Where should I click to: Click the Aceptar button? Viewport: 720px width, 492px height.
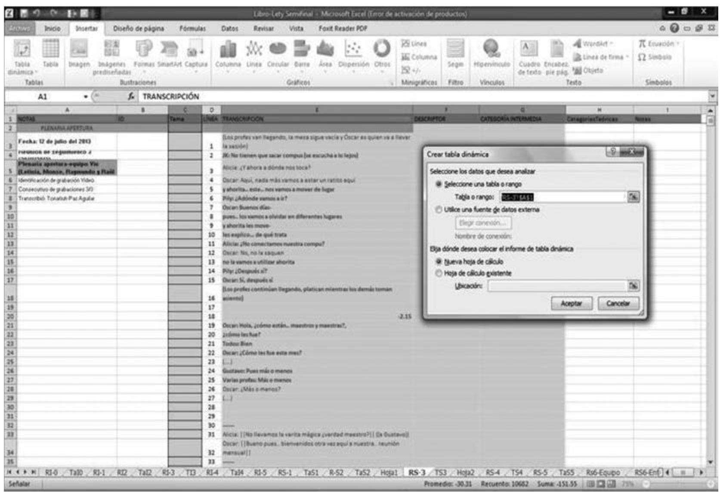(x=571, y=303)
